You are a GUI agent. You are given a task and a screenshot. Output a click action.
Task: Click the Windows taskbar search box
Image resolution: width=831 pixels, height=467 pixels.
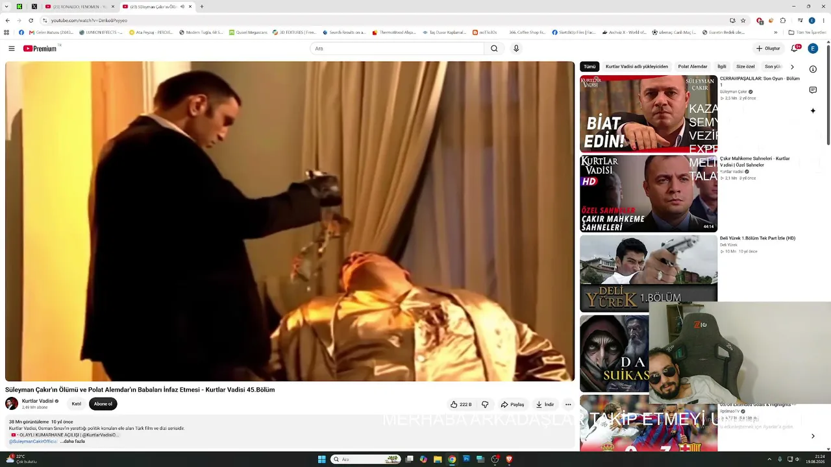[x=364, y=459]
